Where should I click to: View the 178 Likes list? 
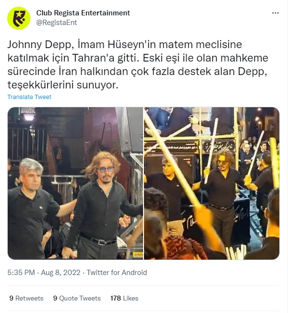pos(124,298)
